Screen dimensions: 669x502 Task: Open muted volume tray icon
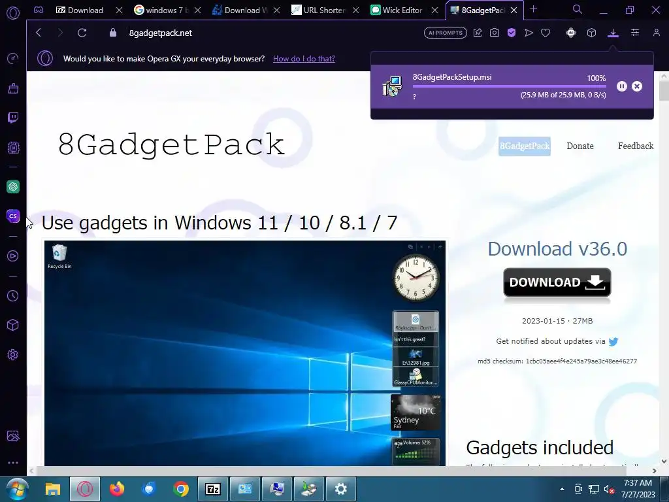tap(609, 489)
